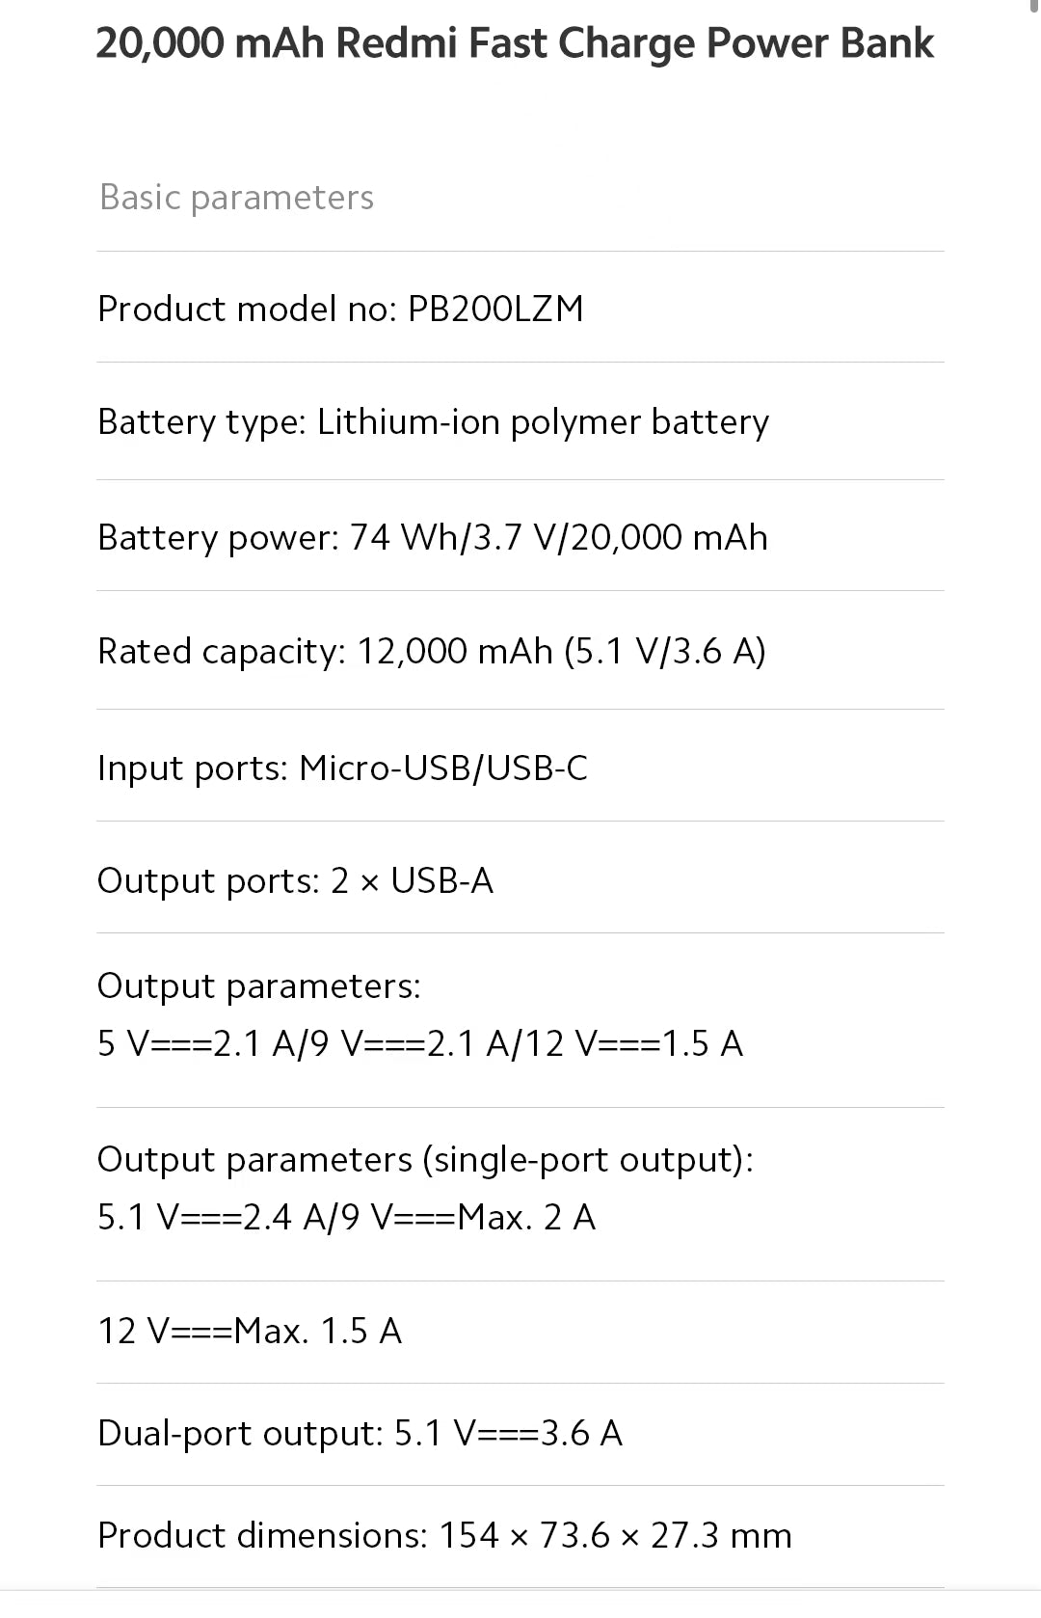Select the Lithium-ion polymer battery value
The width and height of the screenshot is (1041, 1618).
(543, 422)
